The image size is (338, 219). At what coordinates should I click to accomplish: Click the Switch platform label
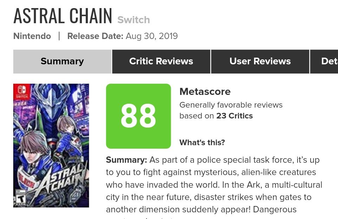134,20
